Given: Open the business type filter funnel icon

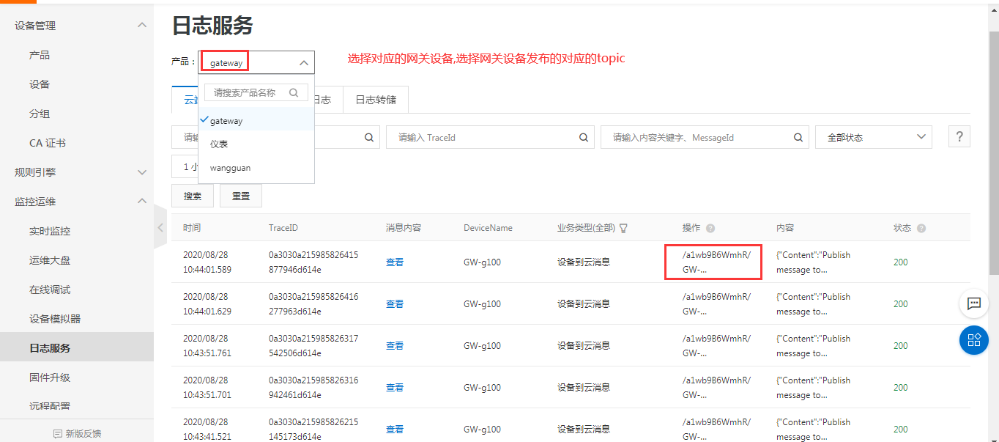Looking at the screenshot, I should 623,228.
